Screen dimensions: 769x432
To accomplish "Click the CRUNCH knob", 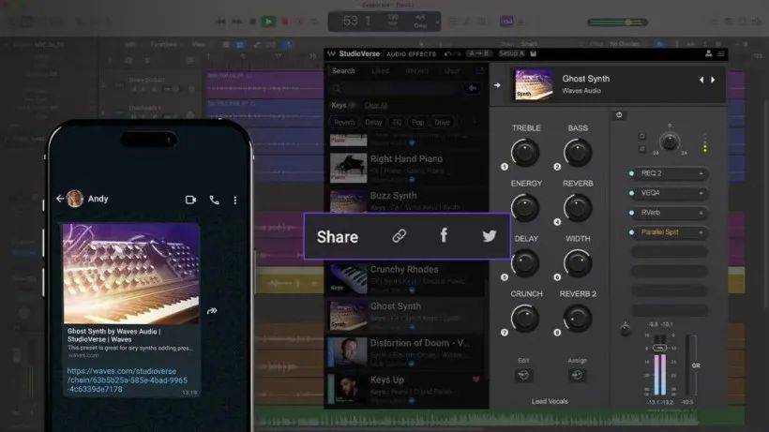I will (525, 319).
